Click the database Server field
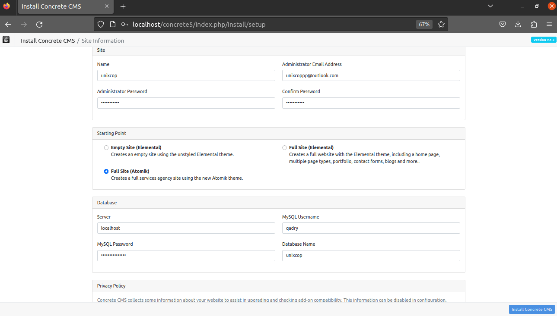Viewport: 557px width, 316px height. point(186,228)
